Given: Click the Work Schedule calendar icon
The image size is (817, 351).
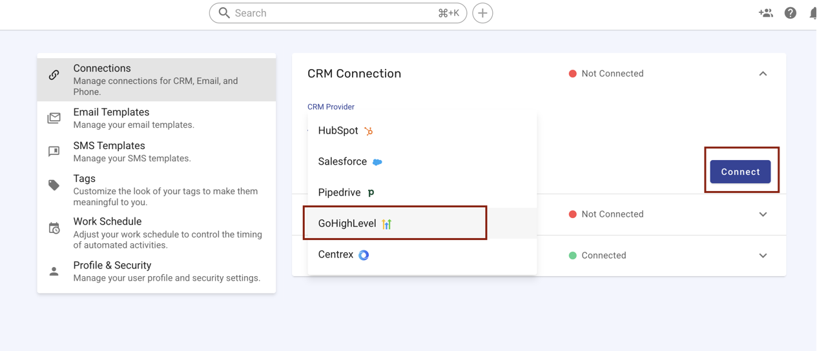Looking at the screenshot, I should coord(54,228).
